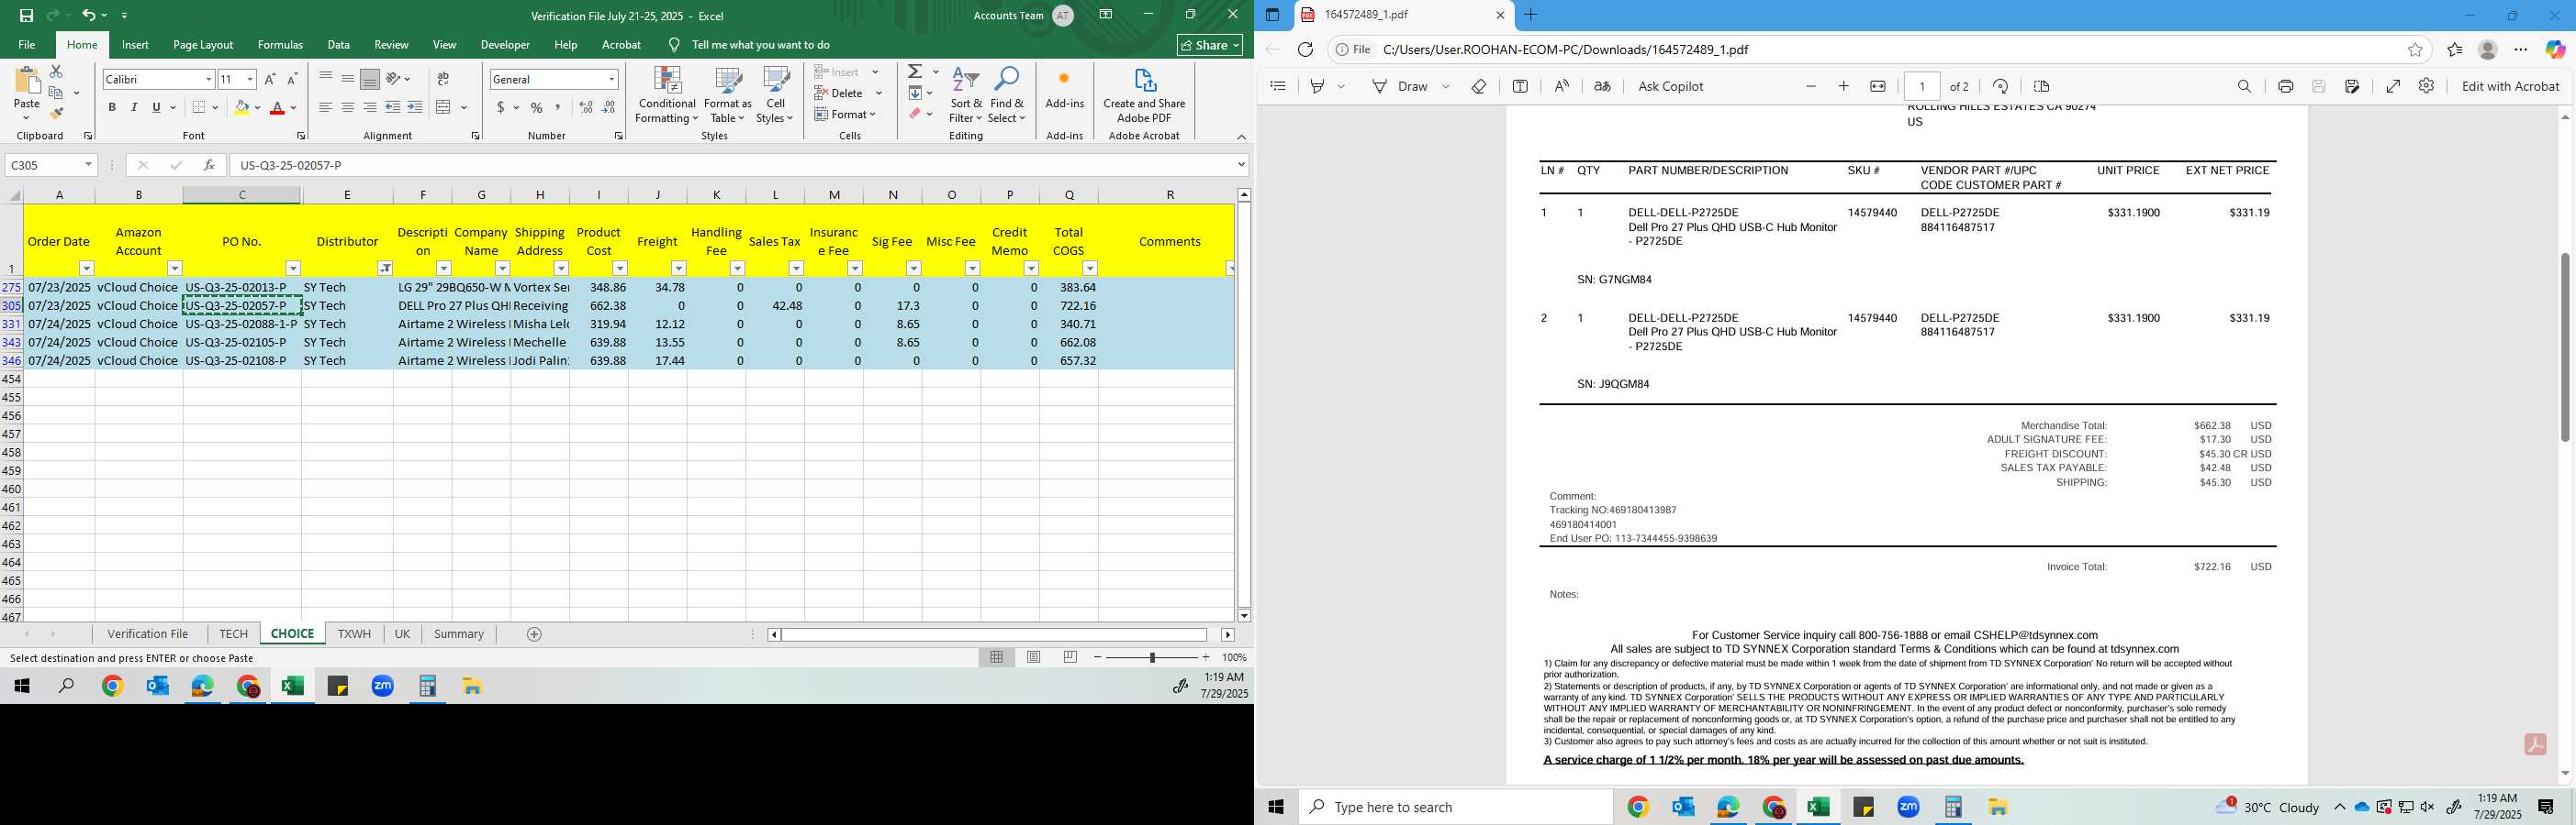Open Conditional Formatting menu

coord(667,95)
